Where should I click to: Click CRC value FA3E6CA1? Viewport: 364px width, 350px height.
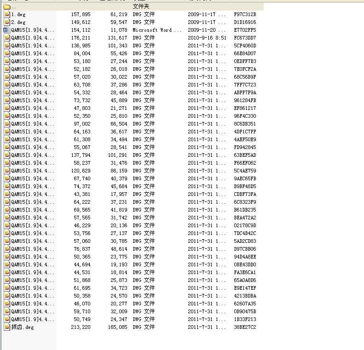pos(245,272)
